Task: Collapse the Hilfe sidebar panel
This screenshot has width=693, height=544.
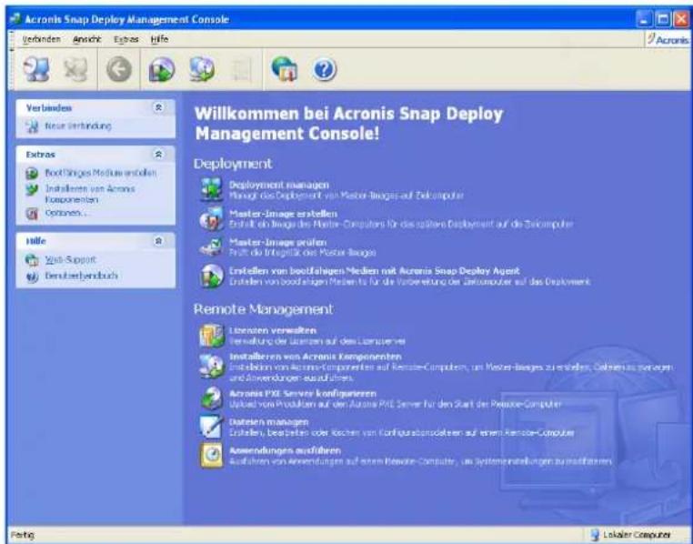Action: (158, 241)
